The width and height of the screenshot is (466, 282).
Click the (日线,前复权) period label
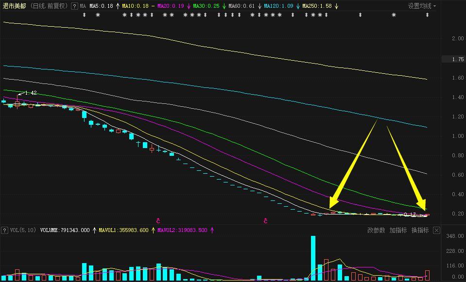coord(50,6)
